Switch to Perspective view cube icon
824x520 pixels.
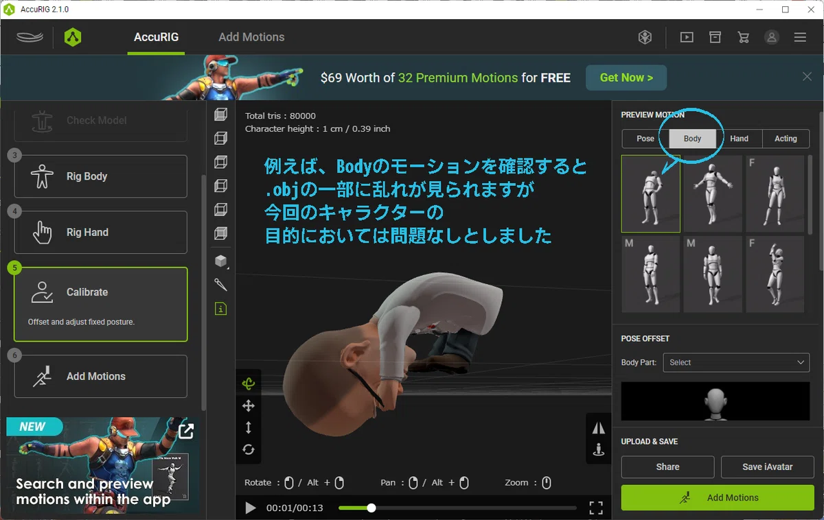tap(220, 115)
